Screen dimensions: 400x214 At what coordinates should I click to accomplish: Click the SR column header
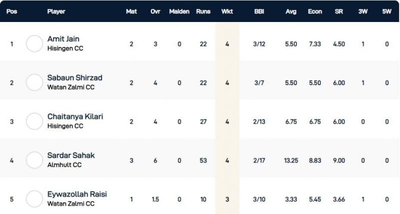point(338,11)
